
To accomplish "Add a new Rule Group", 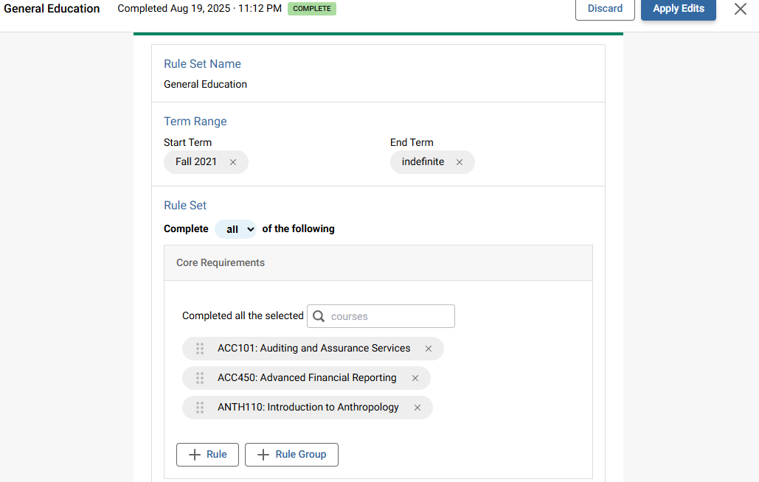I will pyautogui.click(x=291, y=454).
